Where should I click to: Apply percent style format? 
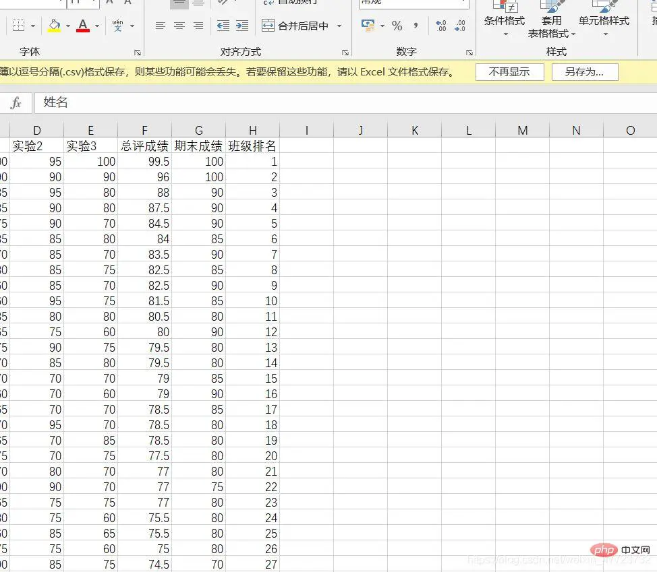tap(397, 26)
